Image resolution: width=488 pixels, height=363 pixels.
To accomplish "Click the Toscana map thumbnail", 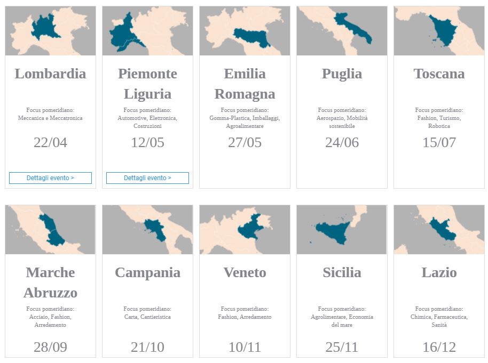I will (439, 31).
